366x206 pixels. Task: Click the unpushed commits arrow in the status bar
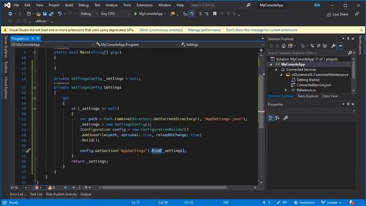click(x=266, y=203)
